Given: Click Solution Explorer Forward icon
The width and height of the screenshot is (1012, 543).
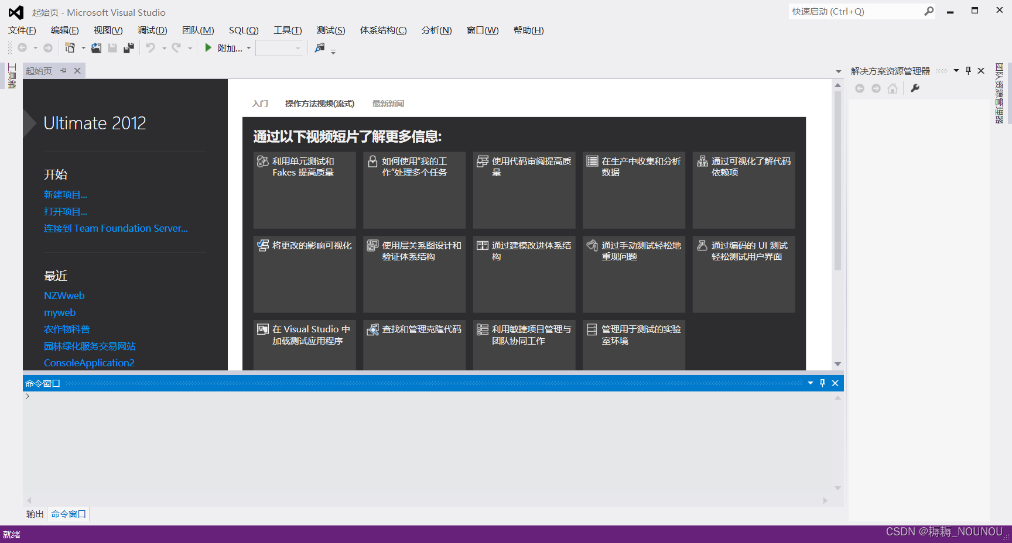Looking at the screenshot, I should (x=876, y=88).
